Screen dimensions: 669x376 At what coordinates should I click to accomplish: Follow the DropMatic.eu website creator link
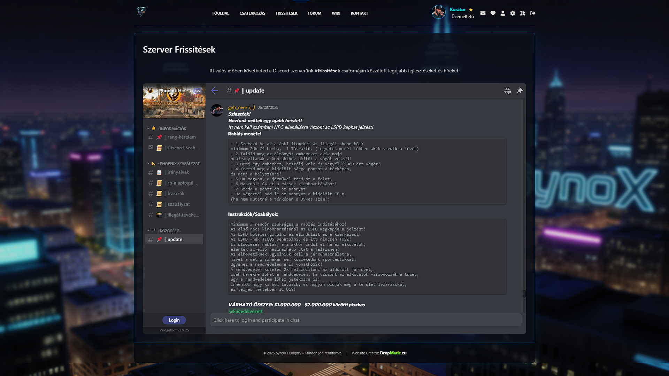(393, 353)
